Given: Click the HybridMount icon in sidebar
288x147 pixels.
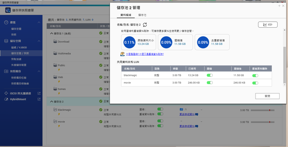Looking at the screenshot, I should 6,99.
